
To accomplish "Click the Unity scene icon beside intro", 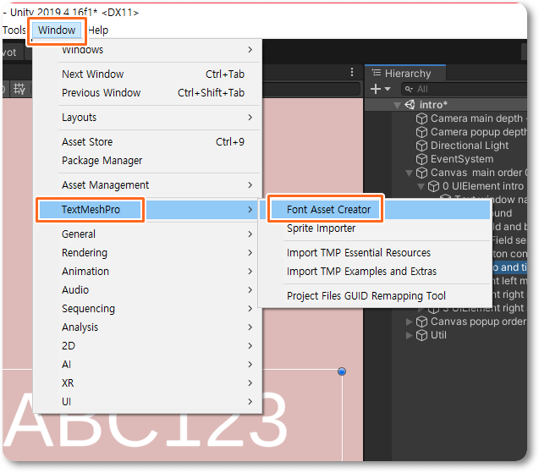I will (x=410, y=105).
